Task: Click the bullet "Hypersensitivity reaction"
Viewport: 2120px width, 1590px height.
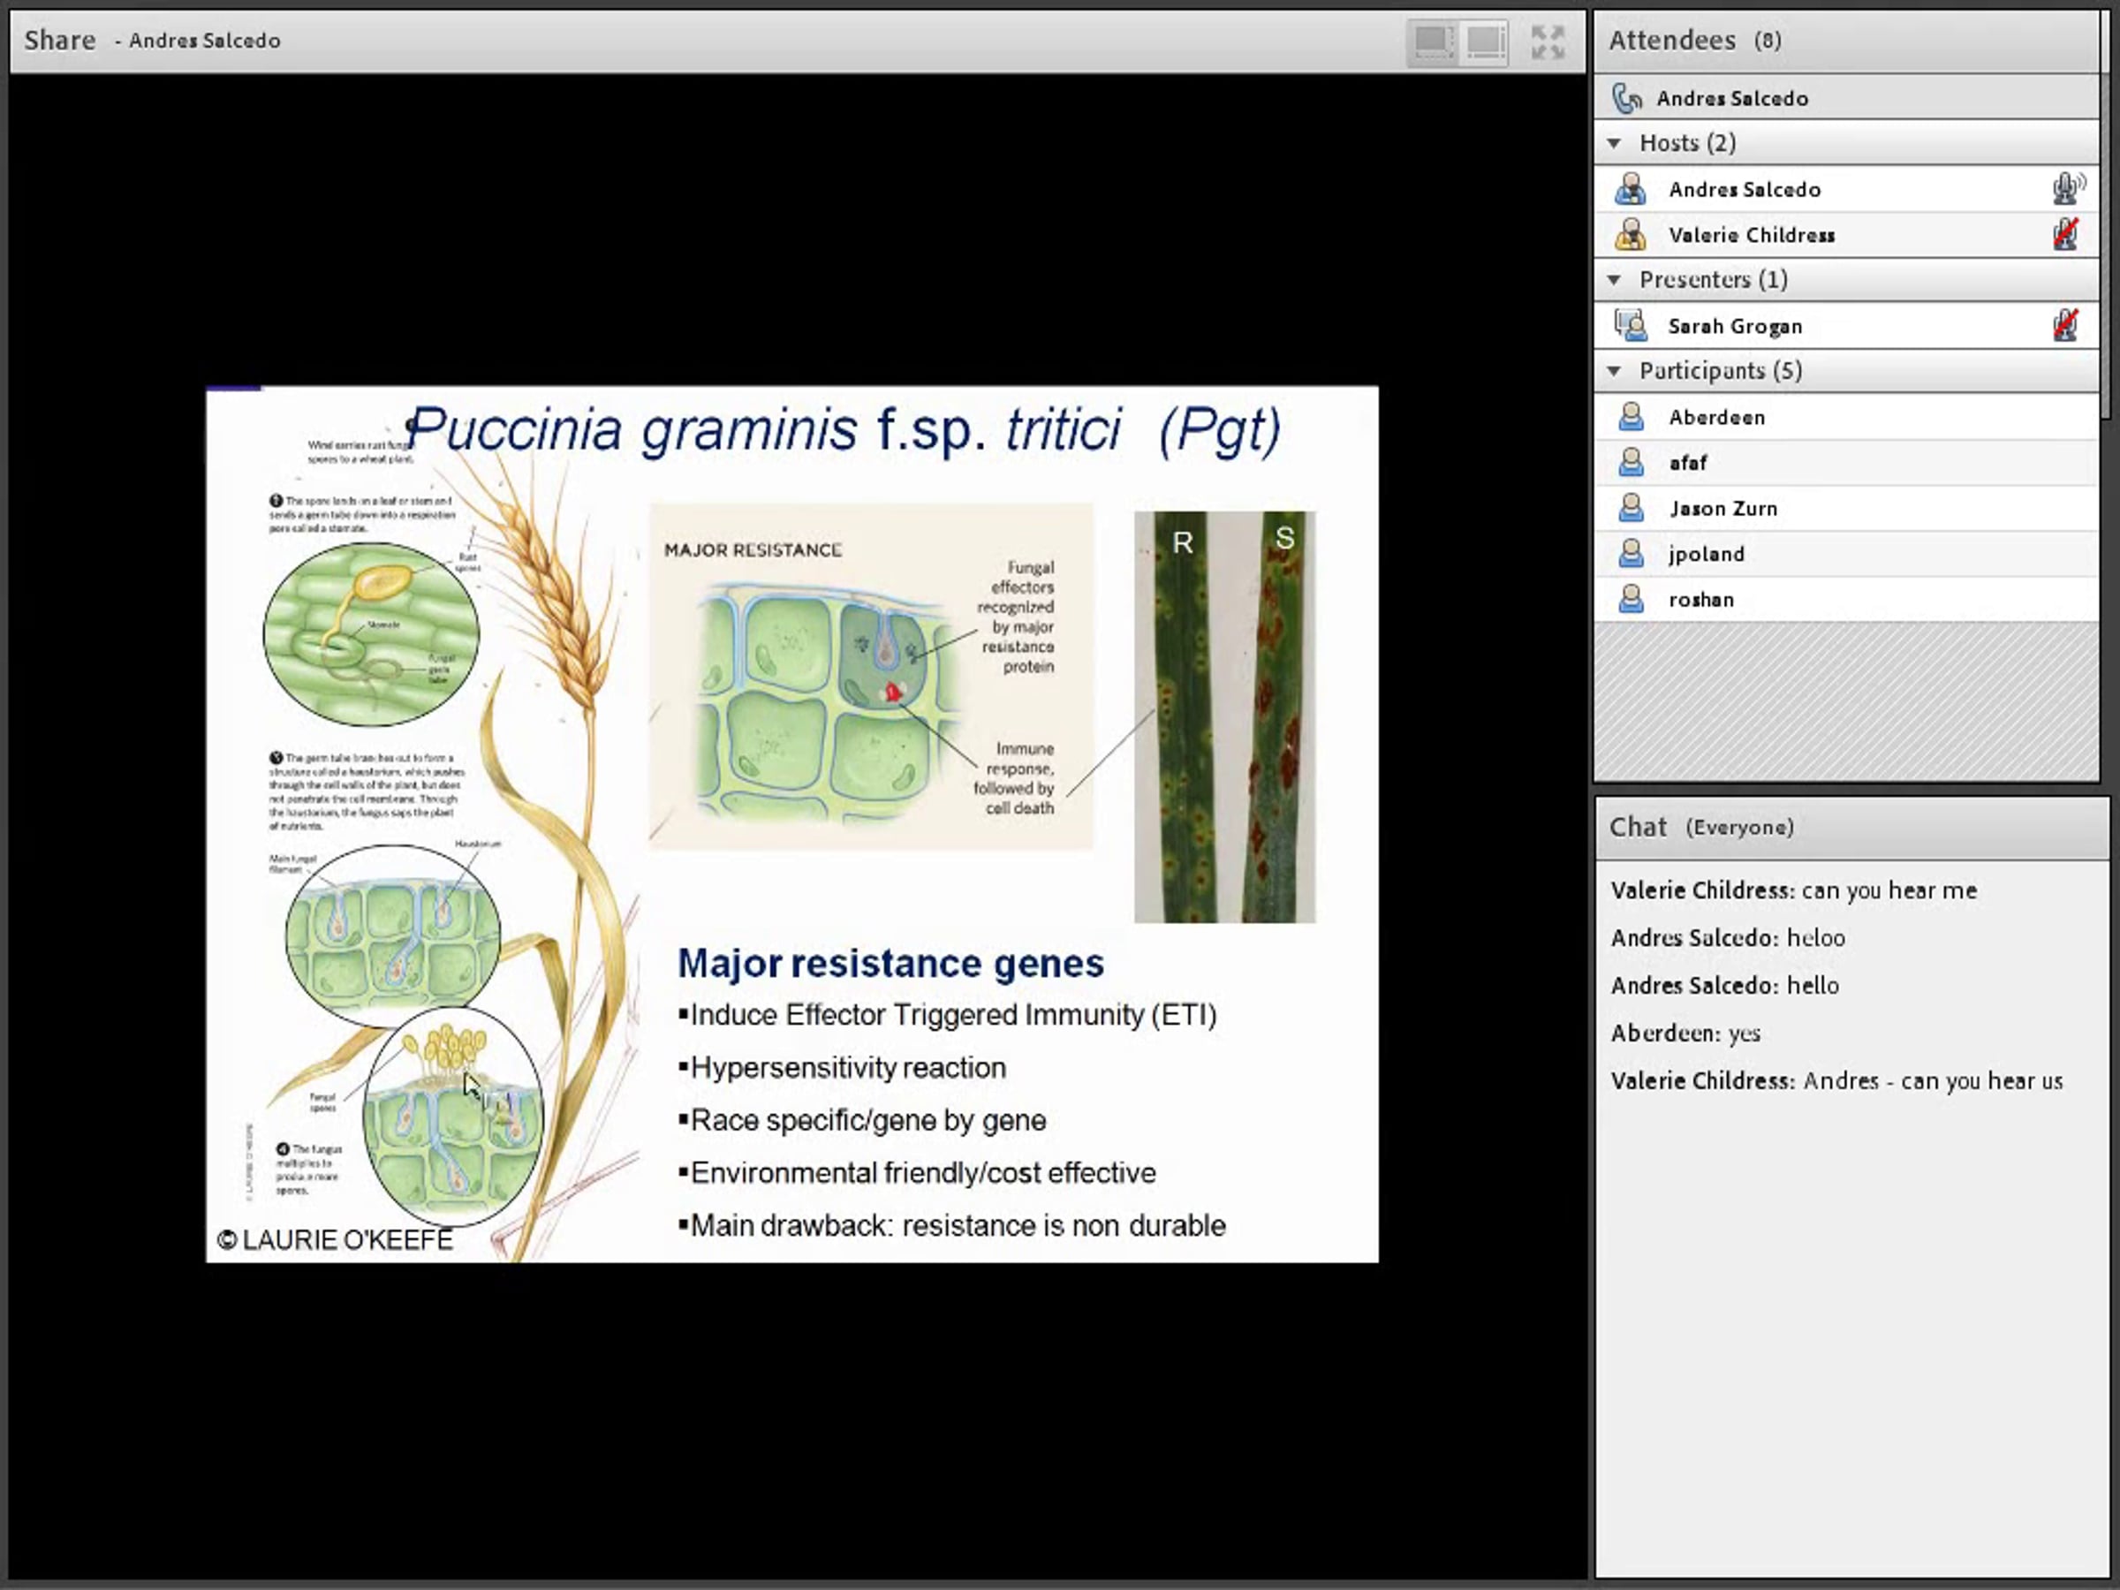Action: point(842,1068)
